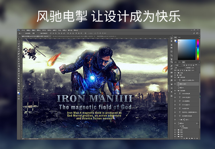
Task: Open Auto-Select target 图层 dropdown
Action: pos(34,33)
